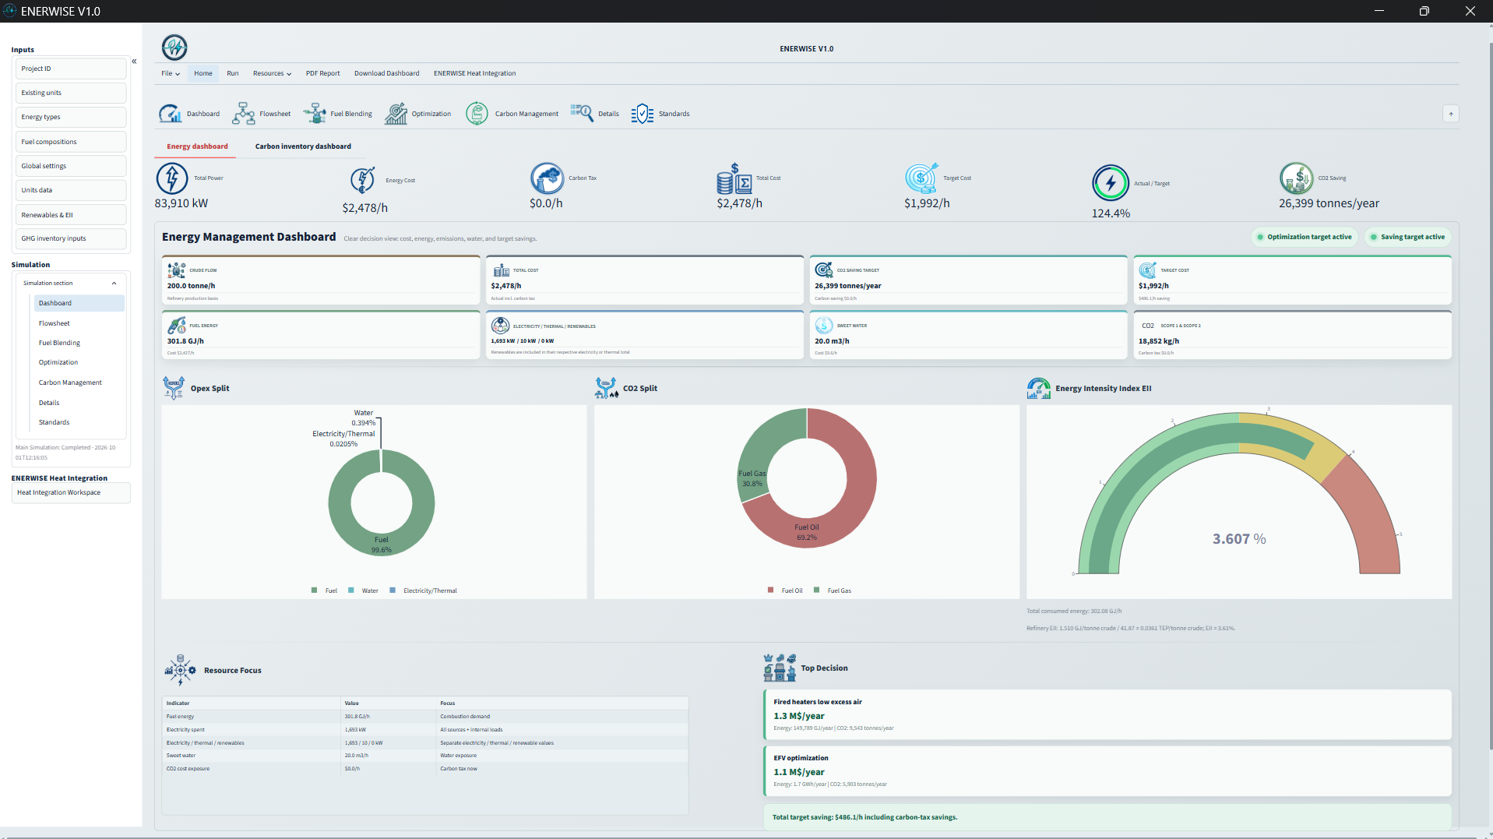Go to the Home menu tab
The image size is (1493, 839).
point(203,73)
